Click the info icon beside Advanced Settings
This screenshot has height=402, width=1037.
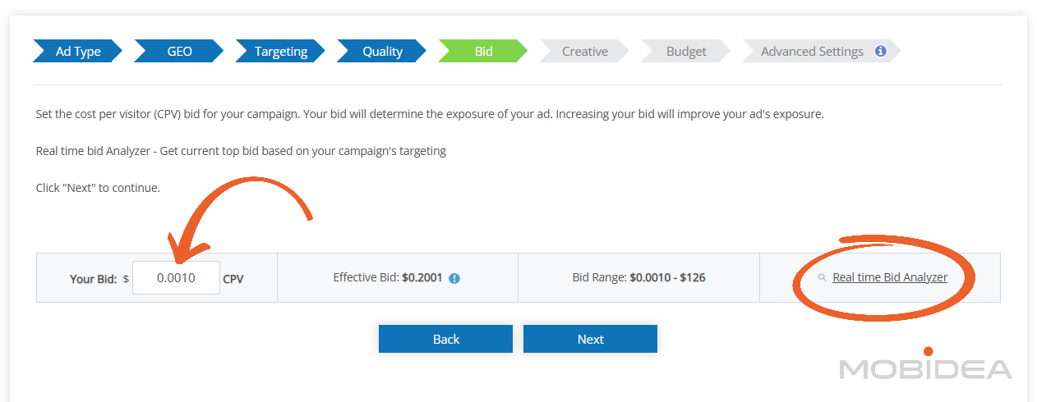(x=881, y=51)
